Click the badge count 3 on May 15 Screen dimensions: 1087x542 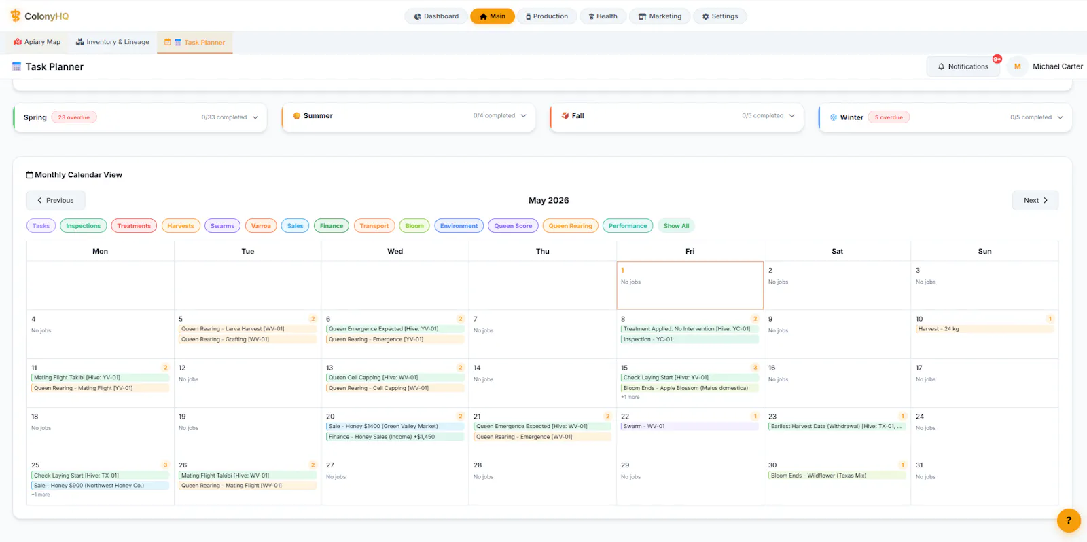[755, 368]
